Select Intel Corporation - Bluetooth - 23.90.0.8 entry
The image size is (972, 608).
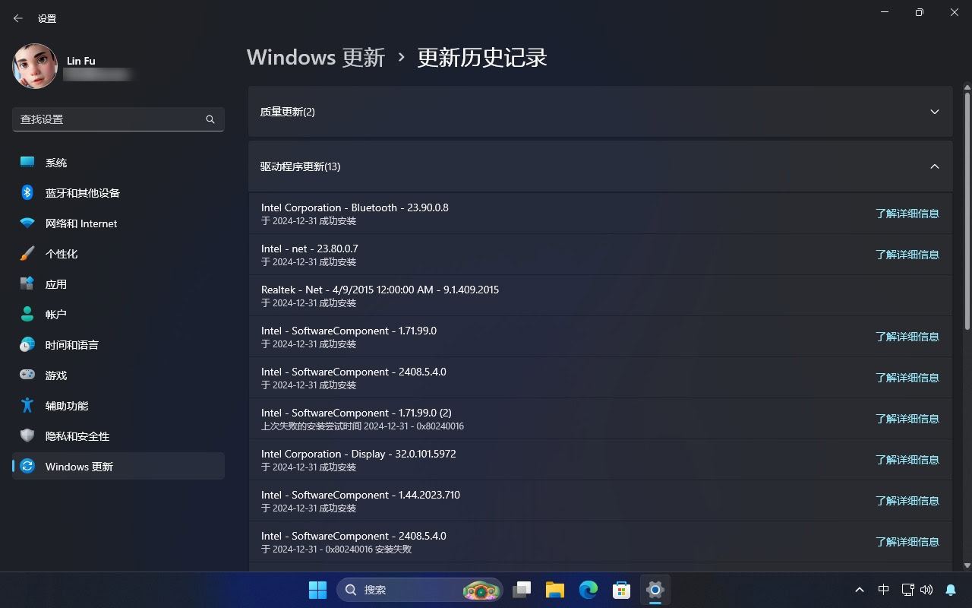[600, 214]
